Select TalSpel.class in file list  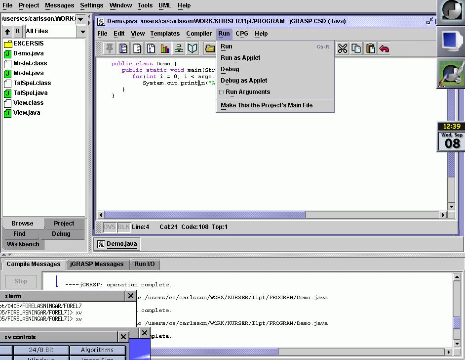[28, 83]
